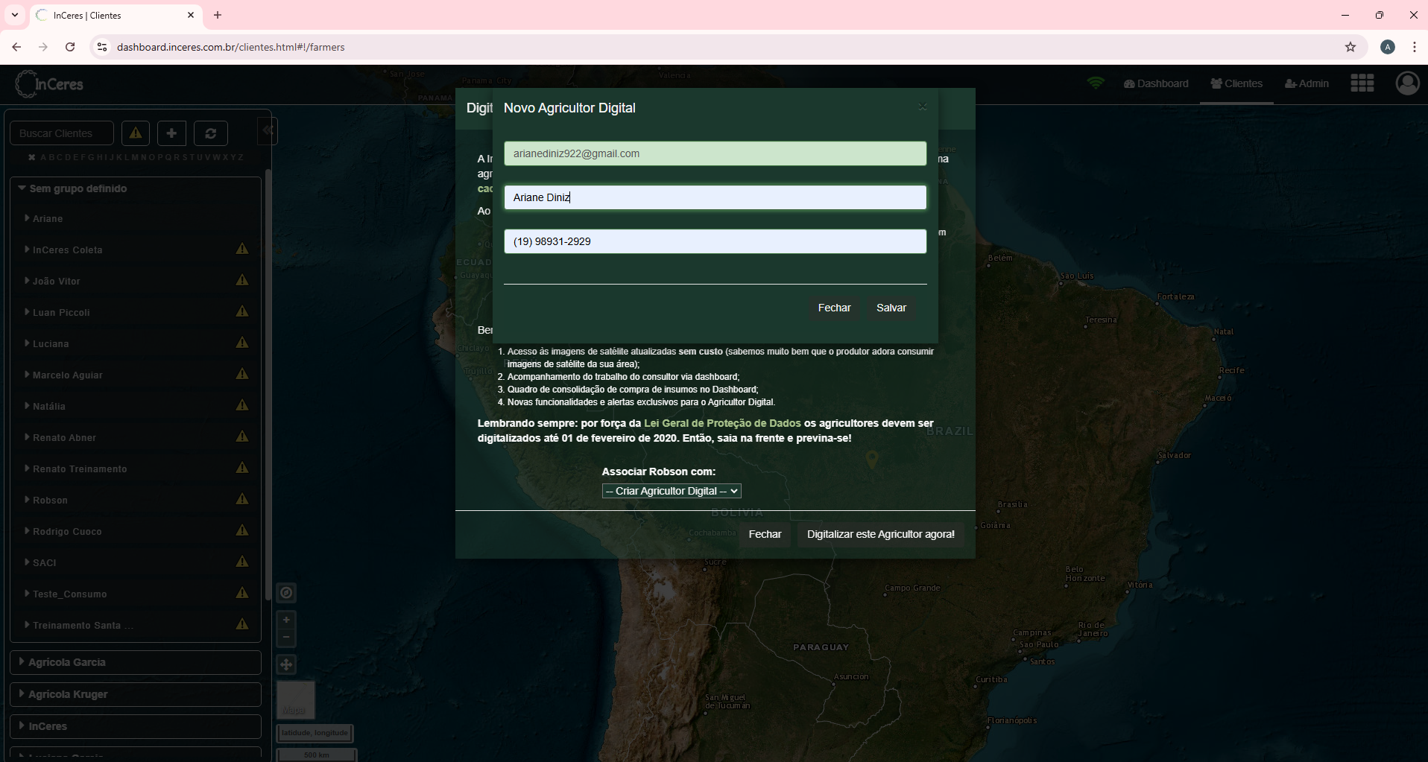The width and height of the screenshot is (1428, 762).
Task: Open Chrome profile A avatar
Action: pyautogui.click(x=1388, y=47)
